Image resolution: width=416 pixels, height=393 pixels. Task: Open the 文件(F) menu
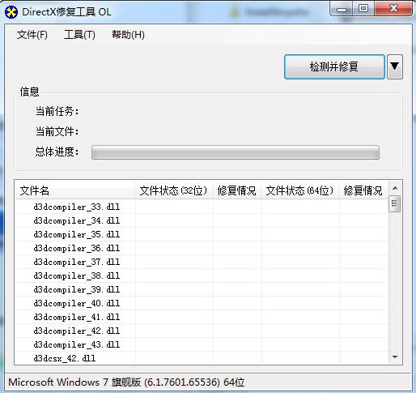tap(32, 35)
